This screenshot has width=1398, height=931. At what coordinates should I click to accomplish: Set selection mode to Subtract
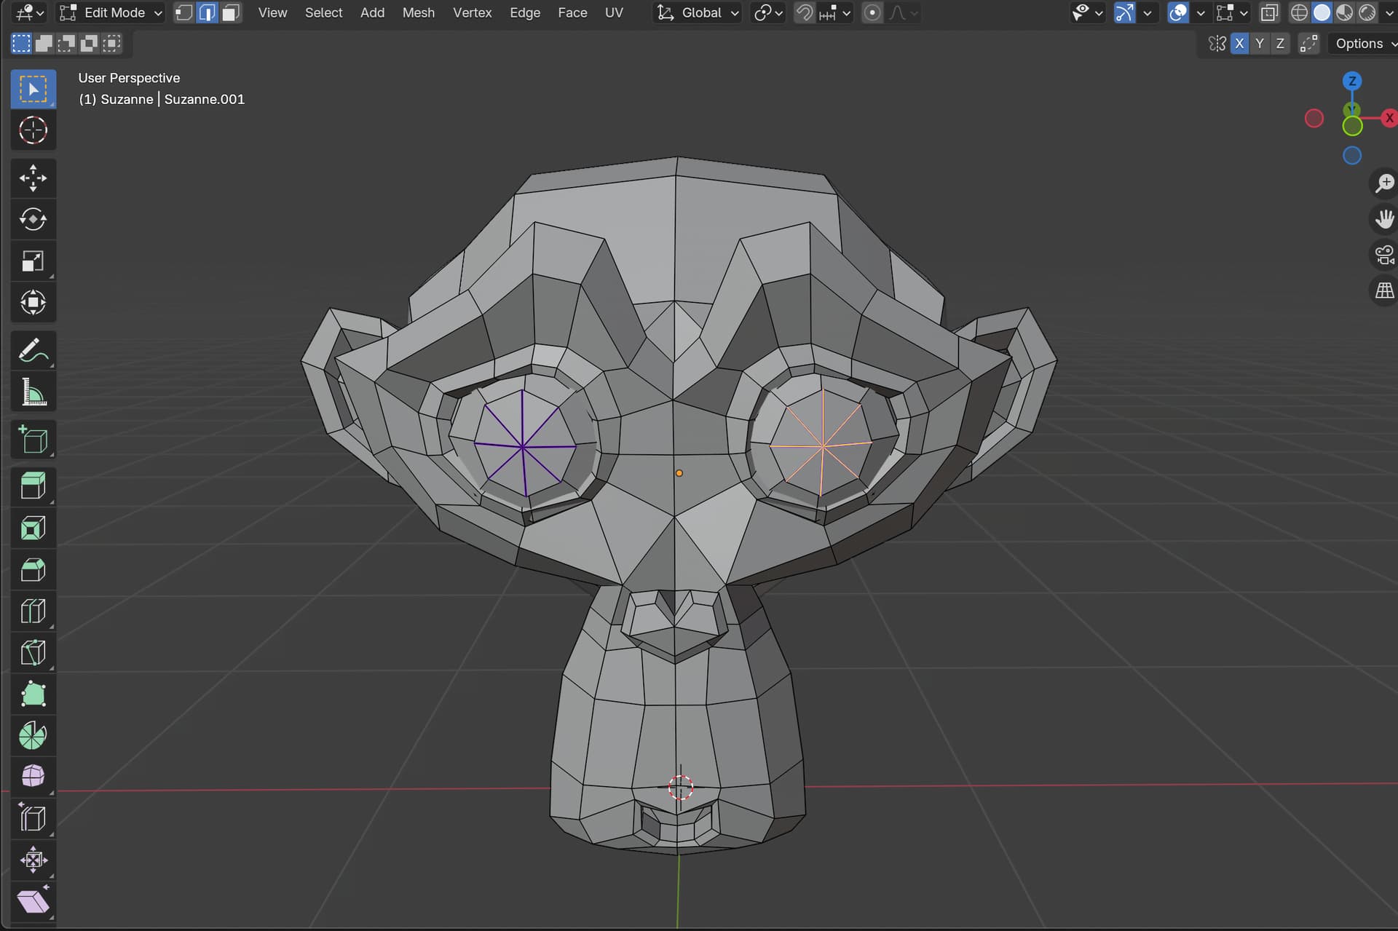coord(66,44)
